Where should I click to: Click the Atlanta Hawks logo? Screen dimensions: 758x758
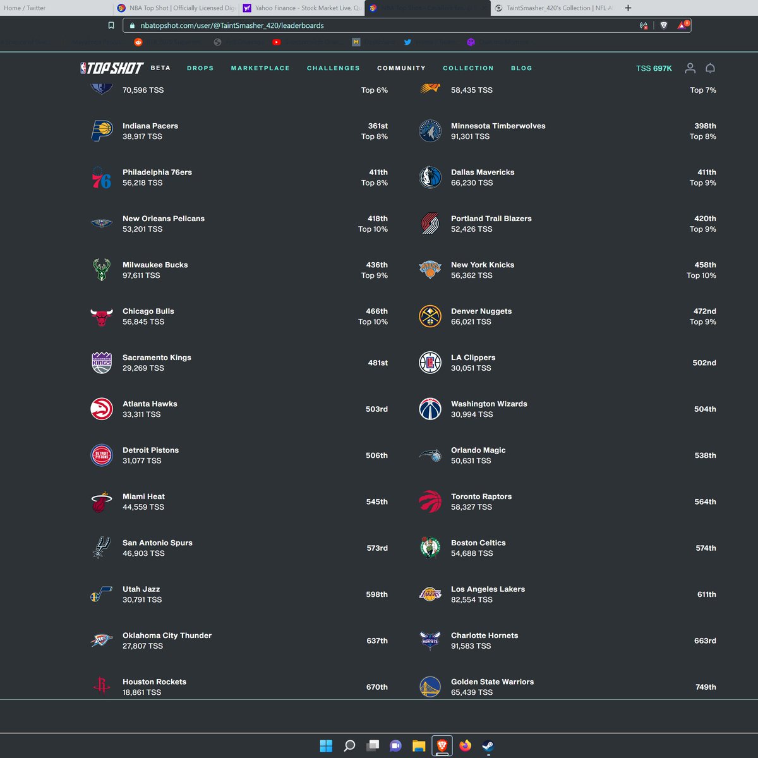102,409
